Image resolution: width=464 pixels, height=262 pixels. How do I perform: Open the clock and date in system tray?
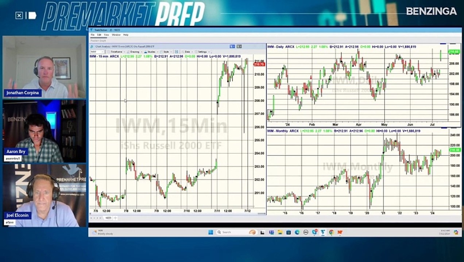[x=445, y=233]
